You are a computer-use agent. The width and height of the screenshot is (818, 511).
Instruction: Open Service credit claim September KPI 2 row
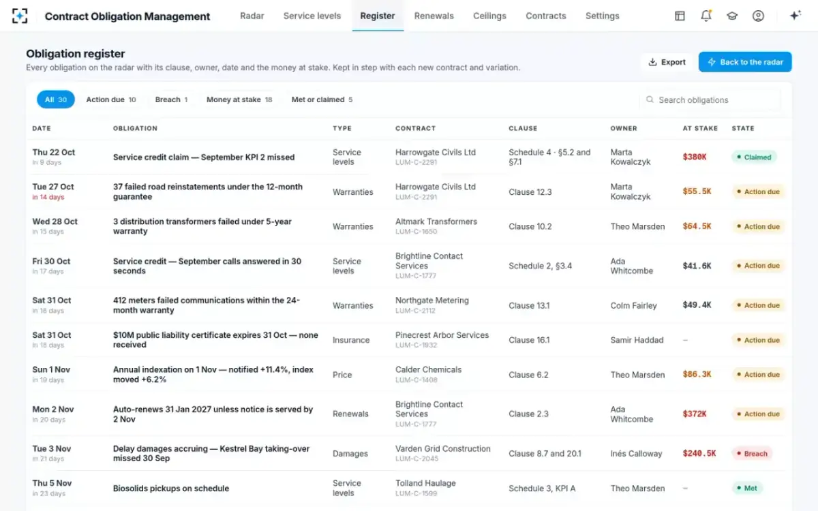coord(409,157)
